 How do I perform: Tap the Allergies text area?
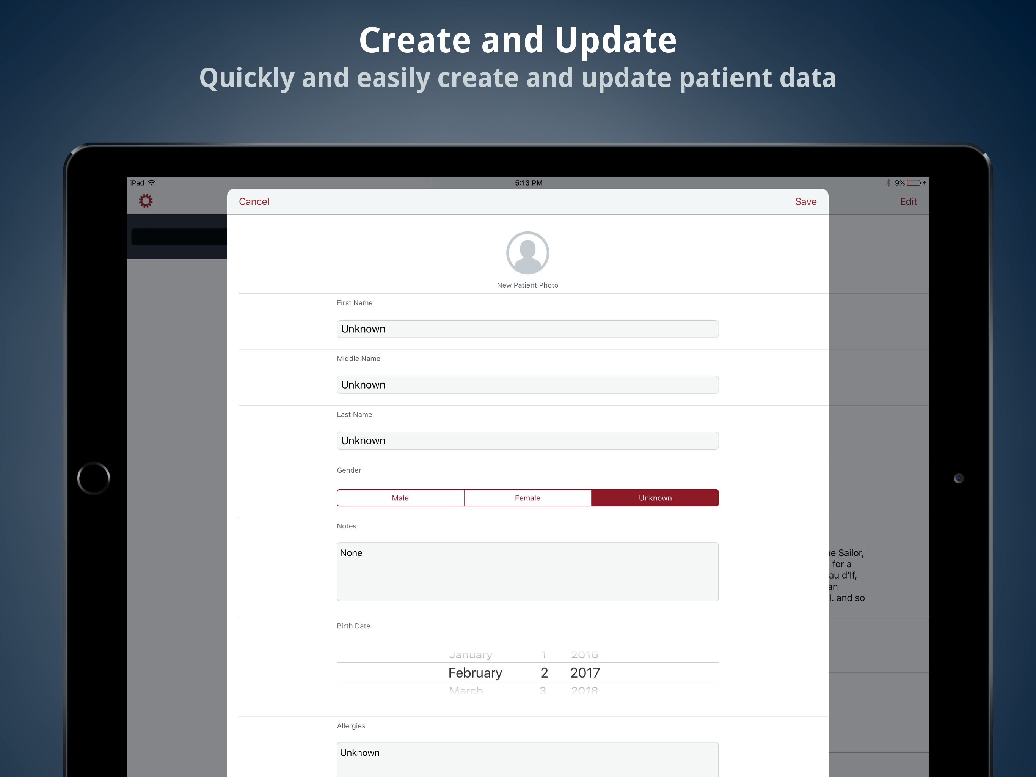[x=527, y=759]
